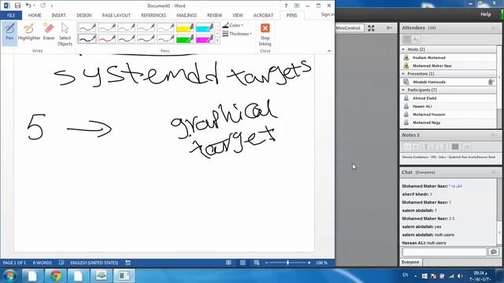Click 0 WORDS word count
Viewport: 504px width, 283px height.
42,263
